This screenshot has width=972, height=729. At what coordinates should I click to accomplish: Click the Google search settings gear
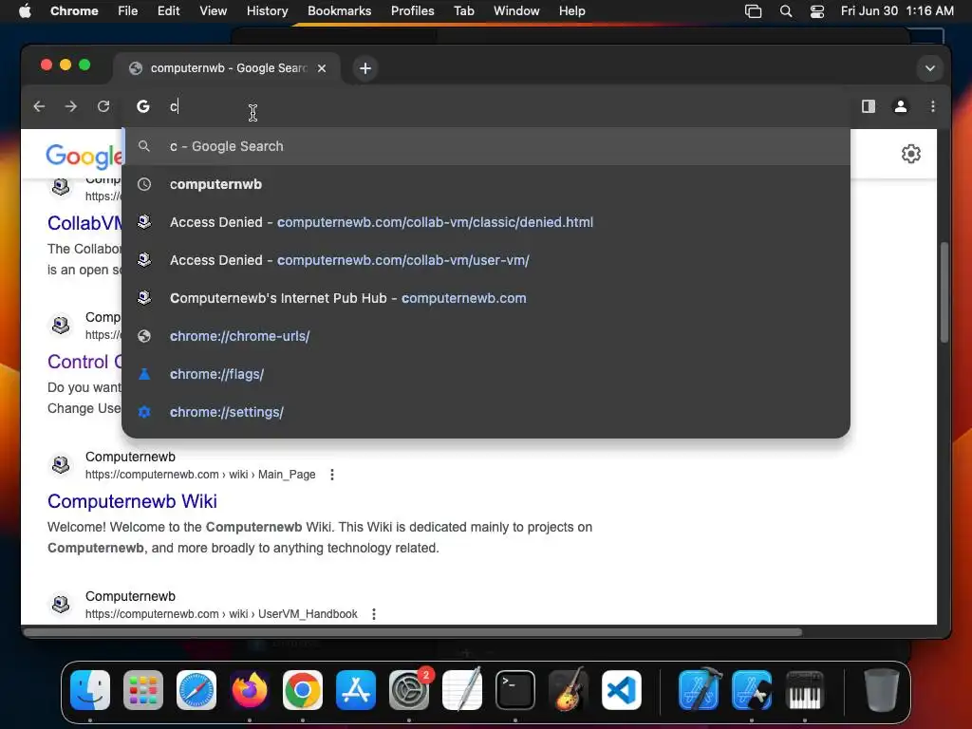click(x=910, y=154)
